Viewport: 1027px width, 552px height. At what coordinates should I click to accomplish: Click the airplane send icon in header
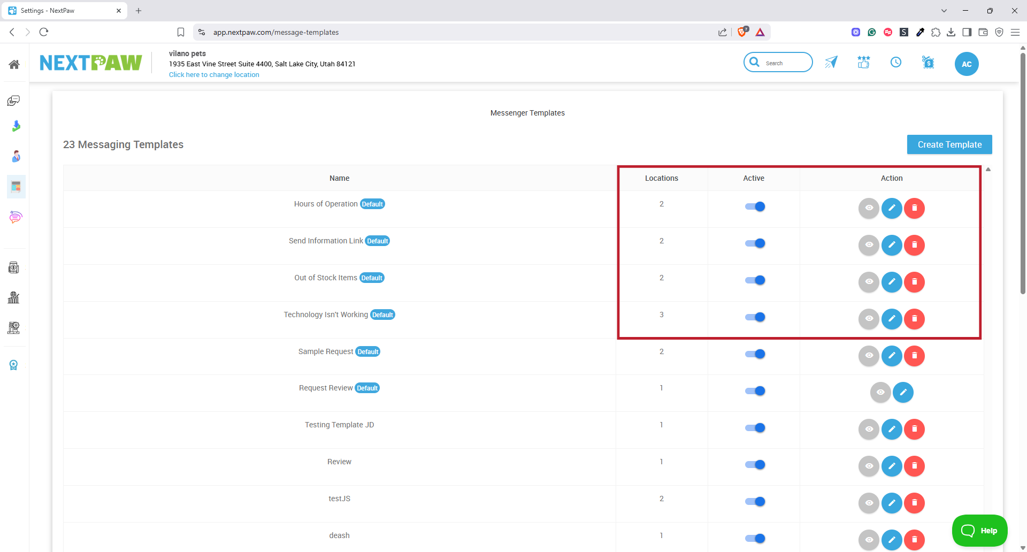[x=831, y=63]
